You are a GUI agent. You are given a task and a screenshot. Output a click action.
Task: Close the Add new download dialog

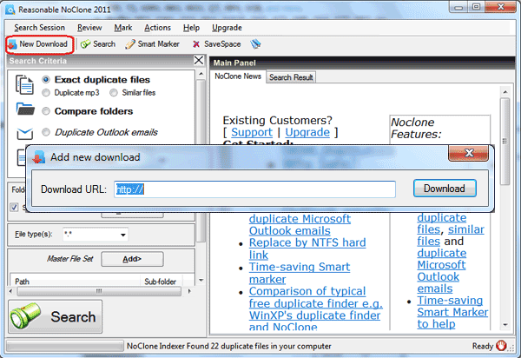pyautogui.click(x=469, y=153)
